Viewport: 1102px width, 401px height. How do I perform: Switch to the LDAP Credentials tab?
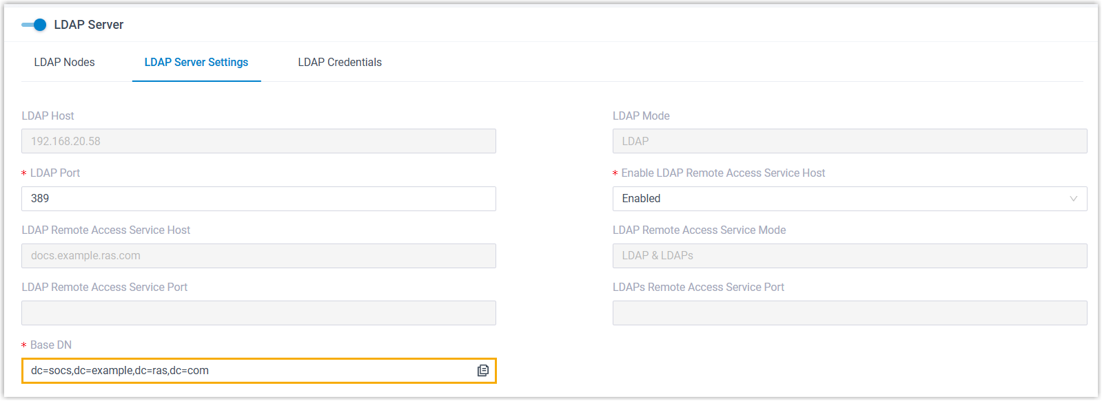coord(340,63)
